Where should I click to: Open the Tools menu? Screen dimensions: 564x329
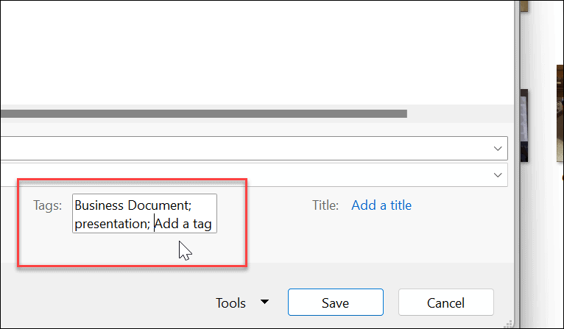point(230,303)
